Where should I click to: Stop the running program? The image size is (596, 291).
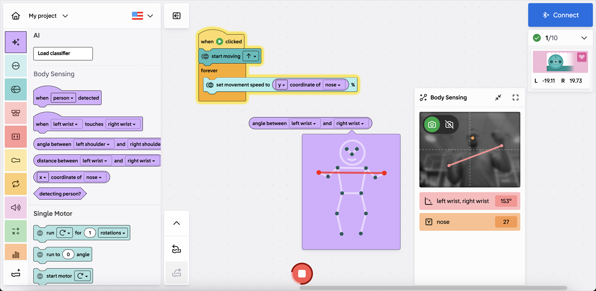302,273
